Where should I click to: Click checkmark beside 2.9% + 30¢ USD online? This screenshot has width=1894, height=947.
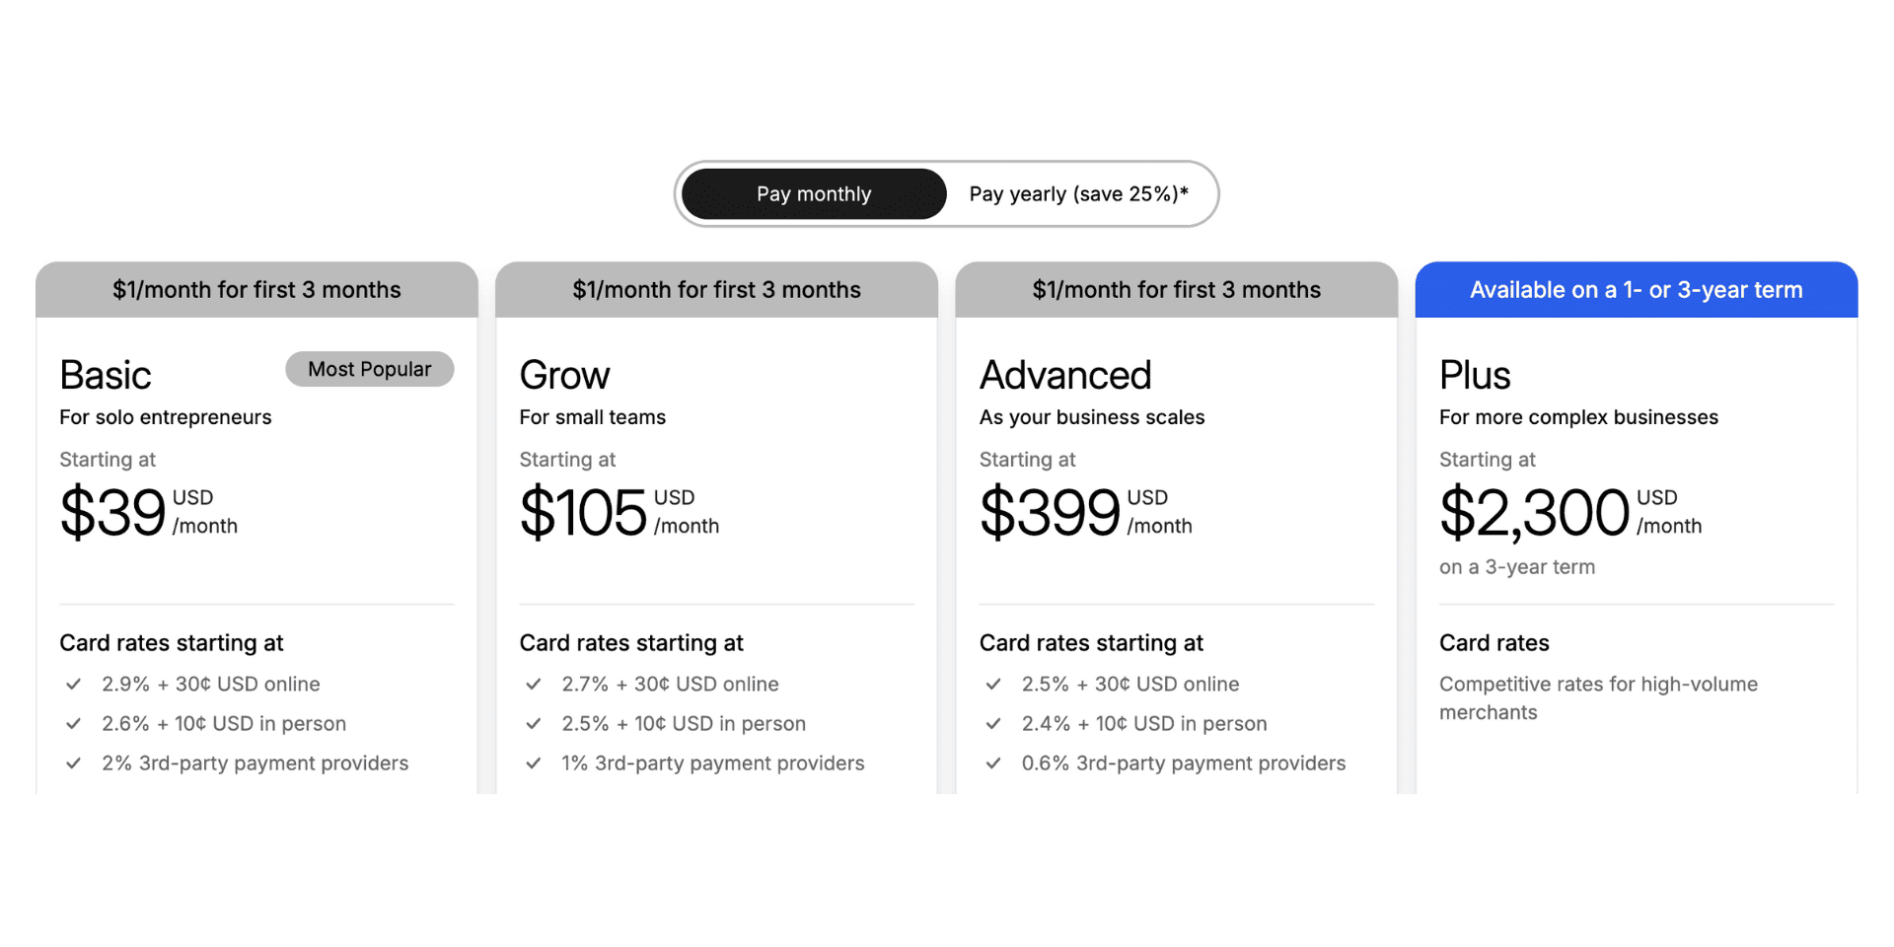73,684
